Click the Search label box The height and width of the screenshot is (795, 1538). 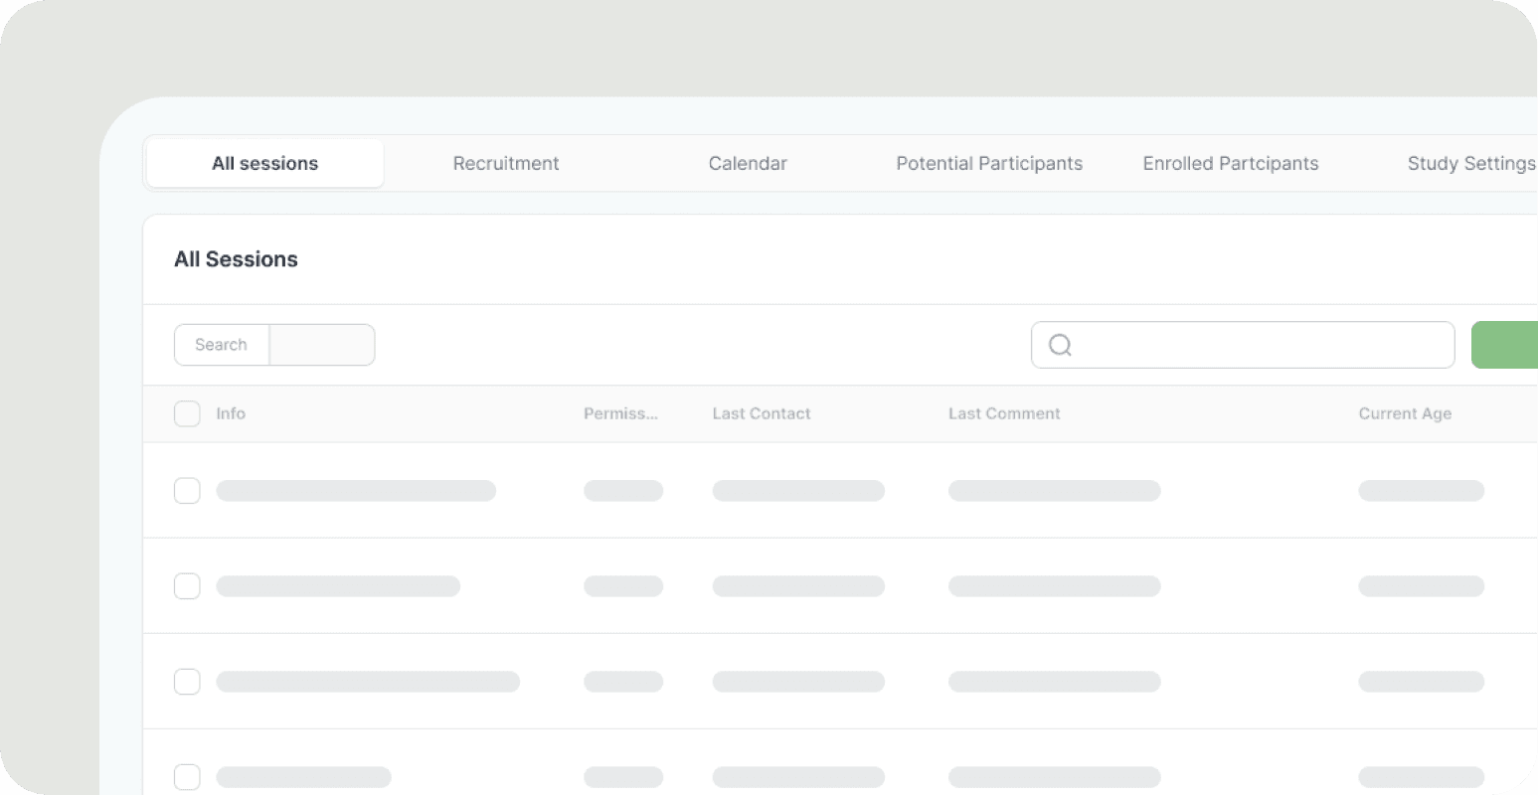(222, 345)
